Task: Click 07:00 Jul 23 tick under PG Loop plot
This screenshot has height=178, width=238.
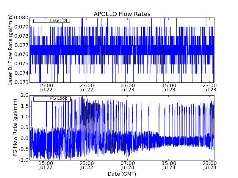Action: tap(128, 166)
